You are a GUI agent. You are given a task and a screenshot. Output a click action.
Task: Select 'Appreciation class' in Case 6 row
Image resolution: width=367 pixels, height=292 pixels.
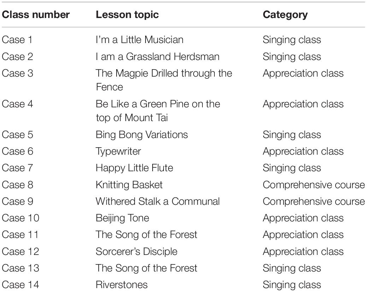click(303, 151)
